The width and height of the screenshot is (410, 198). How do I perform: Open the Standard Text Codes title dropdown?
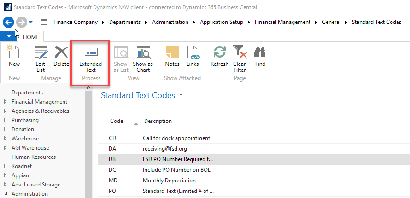(181, 95)
